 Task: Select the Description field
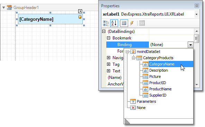(x=159, y=71)
